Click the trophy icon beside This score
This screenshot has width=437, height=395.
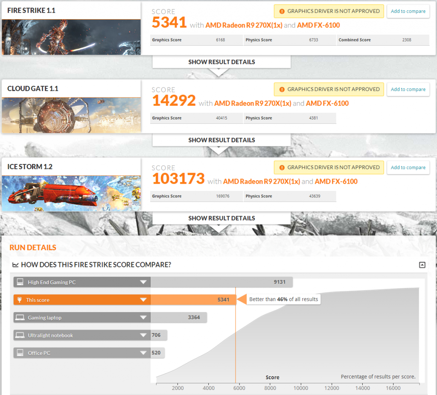[x=20, y=300]
